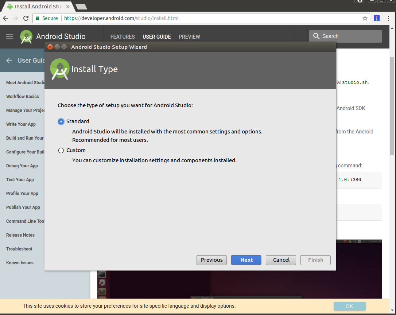The image size is (396, 315).
Task: Select the Standard install type
Action: click(61, 121)
